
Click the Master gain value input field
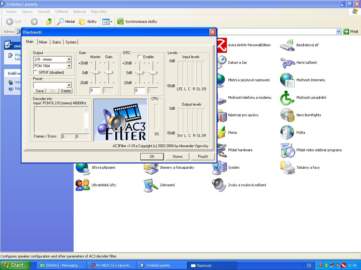coord(95,91)
